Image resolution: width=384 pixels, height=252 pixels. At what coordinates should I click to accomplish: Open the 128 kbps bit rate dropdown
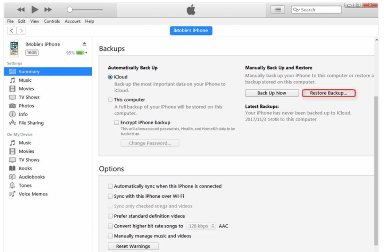tap(201, 226)
